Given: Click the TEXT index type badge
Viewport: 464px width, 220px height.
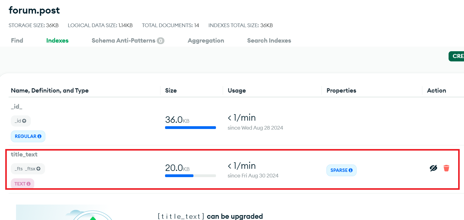Looking at the screenshot, I should [x=23, y=184].
